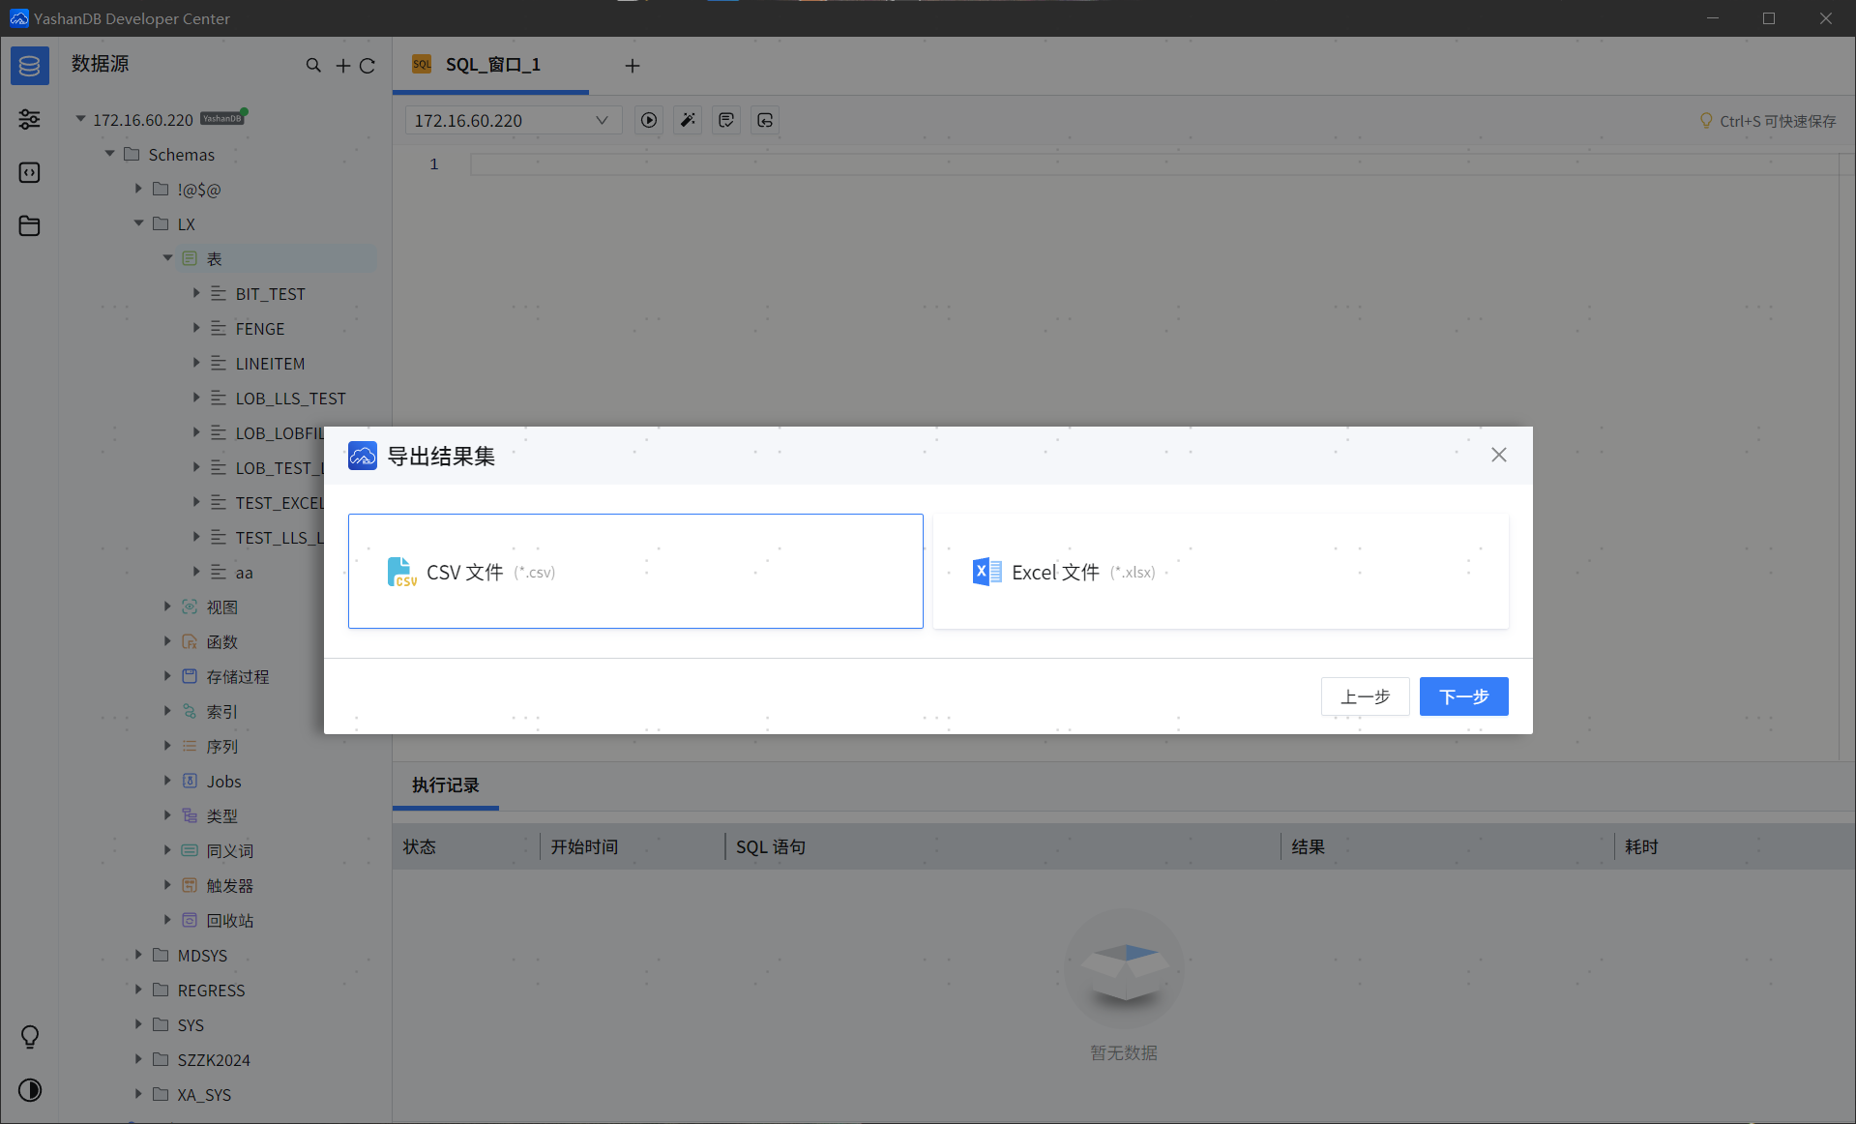1856x1124 pixels.
Task: Run the SQL with play icon
Action: (649, 120)
